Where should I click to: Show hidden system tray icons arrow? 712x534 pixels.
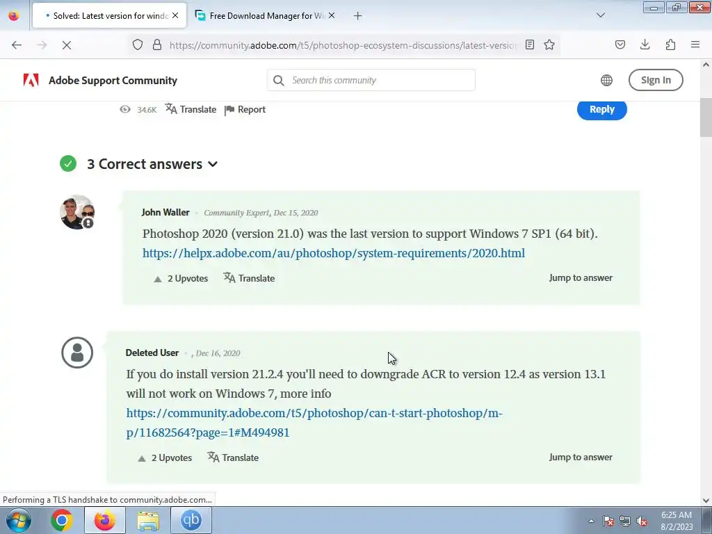(591, 521)
